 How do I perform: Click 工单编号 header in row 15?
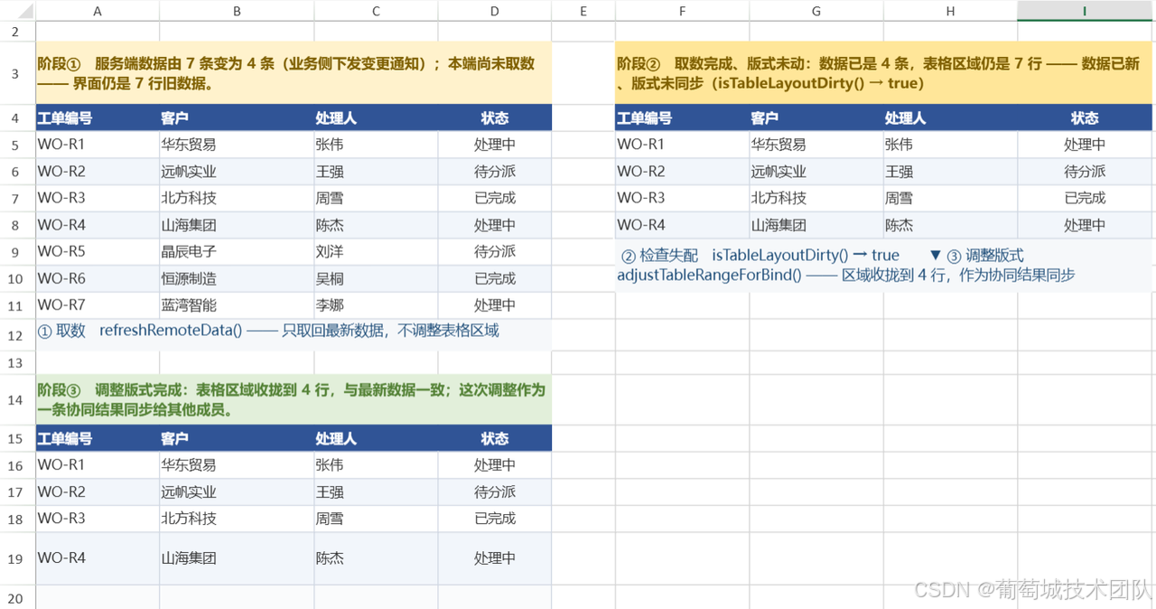(x=98, y=438)
